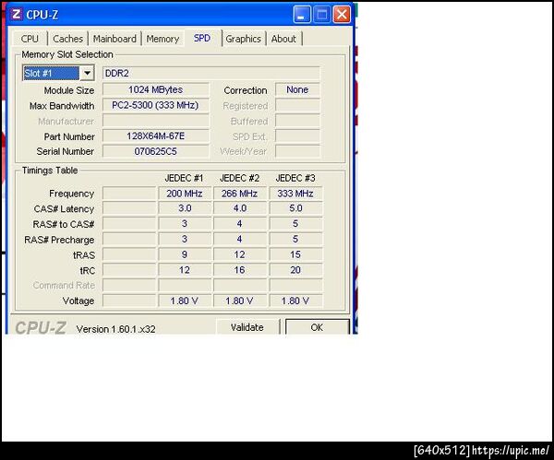Switch to the CPU tab

30,39
